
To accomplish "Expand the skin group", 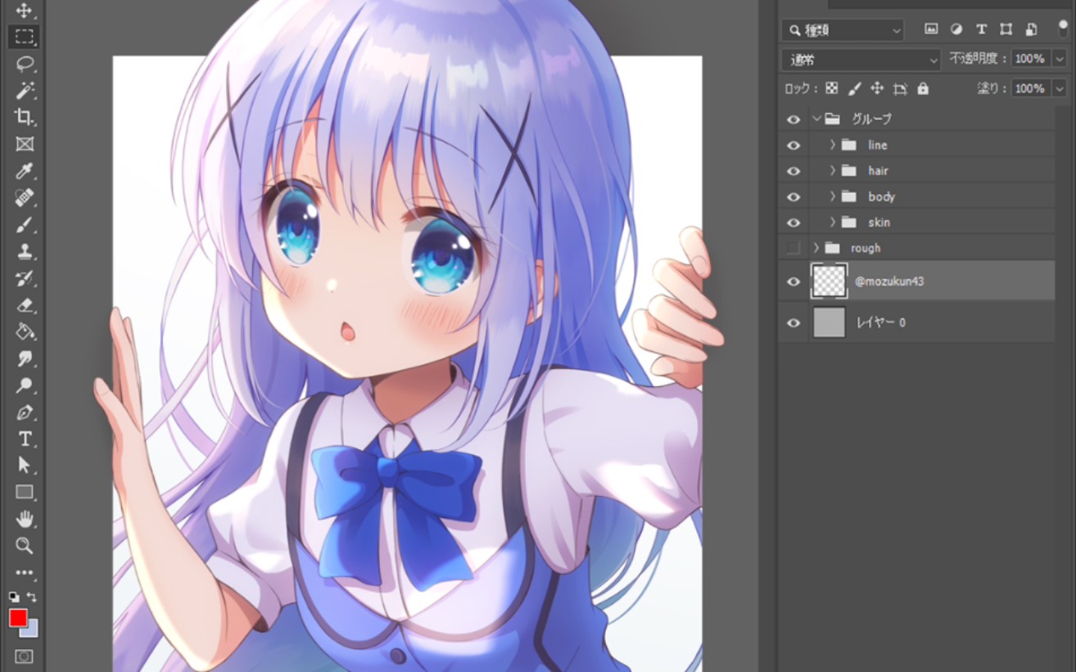I will pyautogui.click(x=833, y=223).
